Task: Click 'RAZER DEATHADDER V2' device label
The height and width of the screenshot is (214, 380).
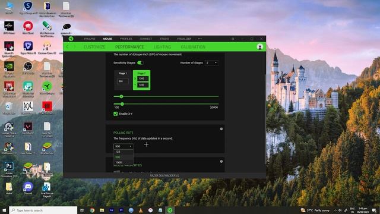Action: pyautogui.click(x=164, y=175)
